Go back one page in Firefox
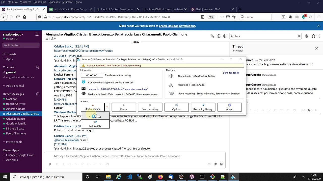 pos(4,17)
